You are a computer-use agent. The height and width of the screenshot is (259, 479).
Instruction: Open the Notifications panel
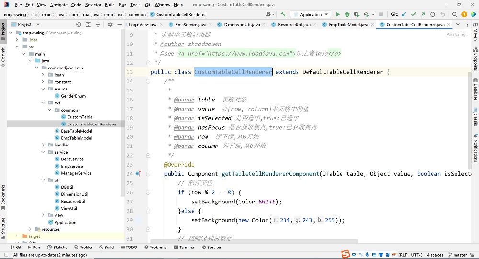(475, 147)
